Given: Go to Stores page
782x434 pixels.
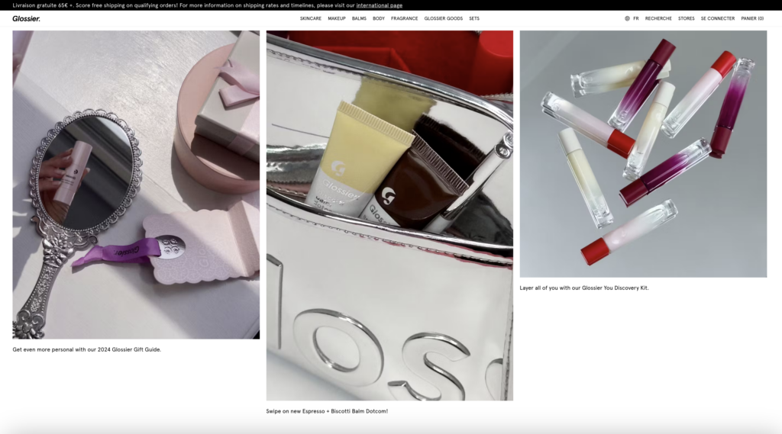Looking at the screenshot, I should (687, 18).
